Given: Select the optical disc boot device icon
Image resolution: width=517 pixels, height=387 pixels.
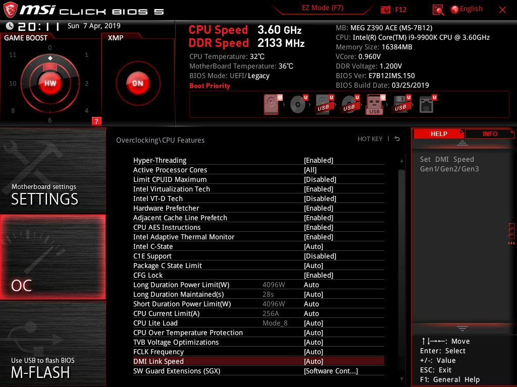Looking at the screenshot, I should pyautogui.click(x=299, y=104).
